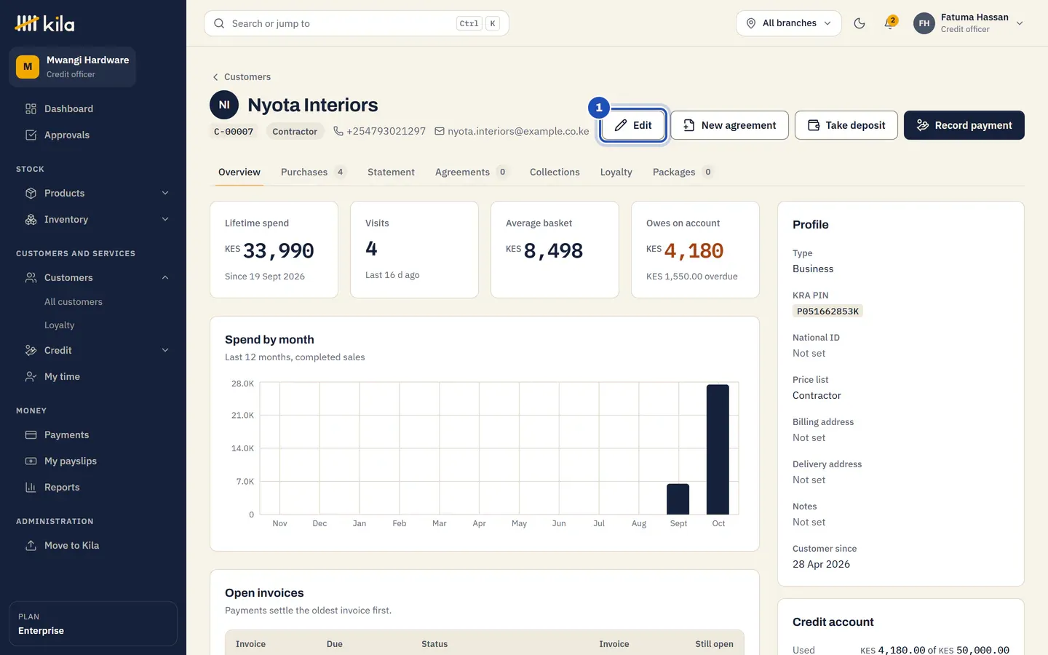
Task: Click Record payment button
Action: tap(964, 125)
